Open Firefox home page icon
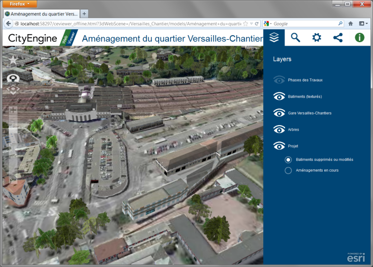Image resolution: width=373 pixels, height=267 pixels. click(x=351, y=23)
